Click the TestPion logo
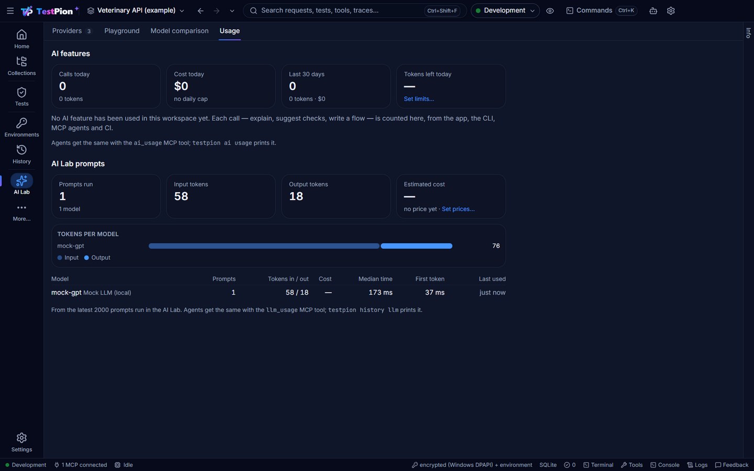Viewport: 754px width, 471px height. click(50, 10)
